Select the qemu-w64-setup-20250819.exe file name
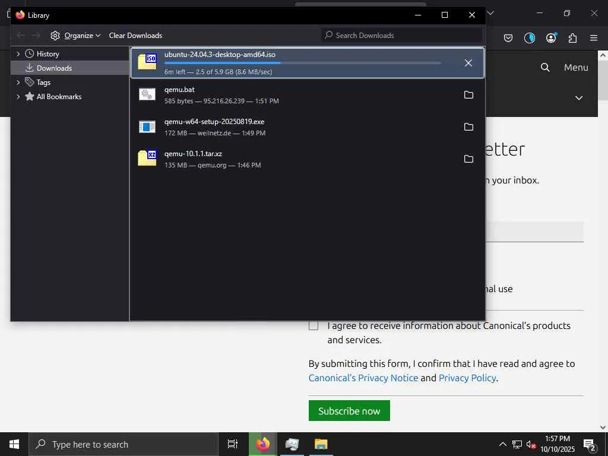The height and width of the screenshot is (456, 608). point(214,122)
